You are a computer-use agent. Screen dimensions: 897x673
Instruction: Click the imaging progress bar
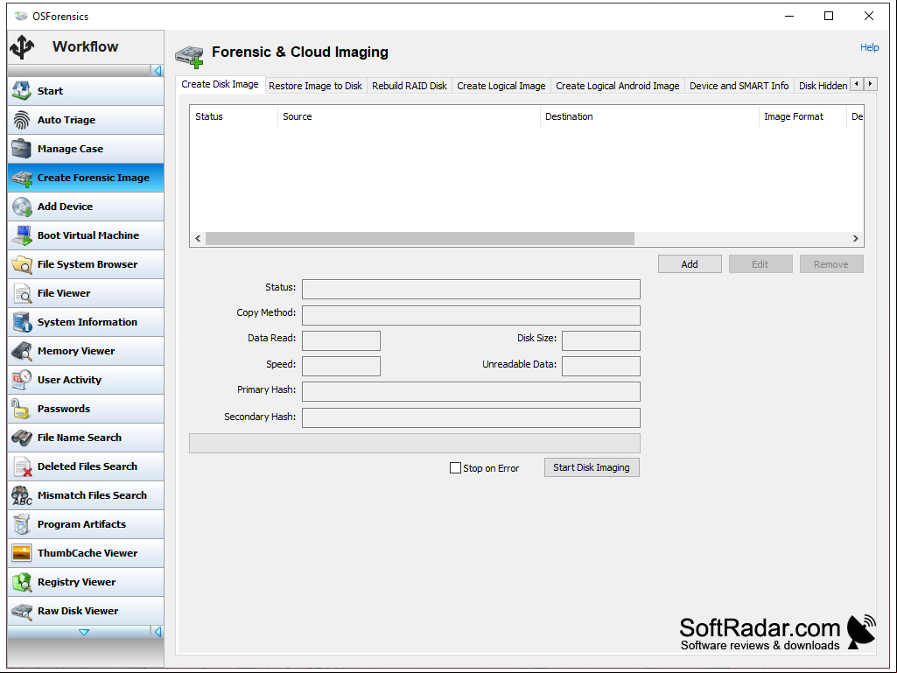pos(415,443)
